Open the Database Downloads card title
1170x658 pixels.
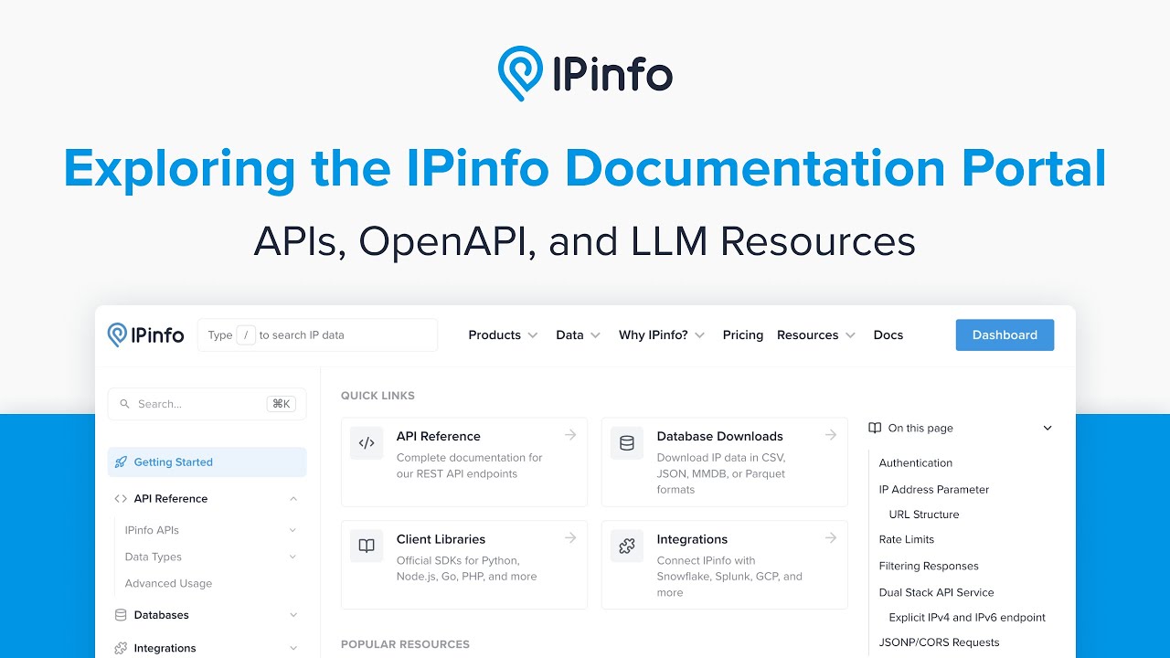pos(720,437)
